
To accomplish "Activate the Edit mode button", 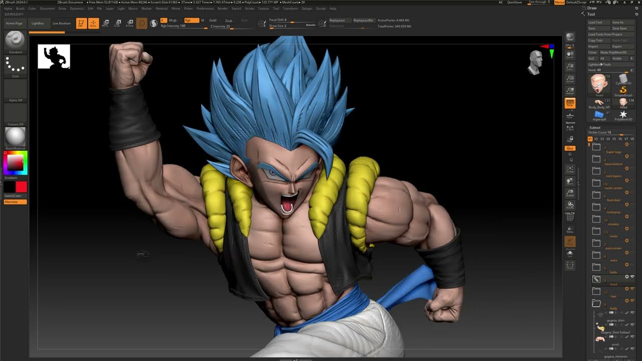I will coord(81,23).
